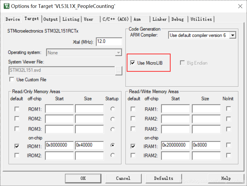Close the Options for Target dialog
The height and width of the screenshot is (186, 247).
coord(240,6)
